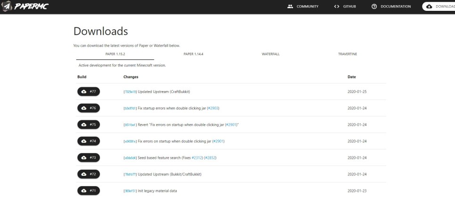Image resolution: width=455 pixels, height=198 pixels.
Task: Click the 'Date' column header
Action: pos(352,77)
